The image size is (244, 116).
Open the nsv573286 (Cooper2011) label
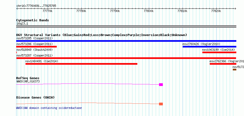tap(35, 44)
